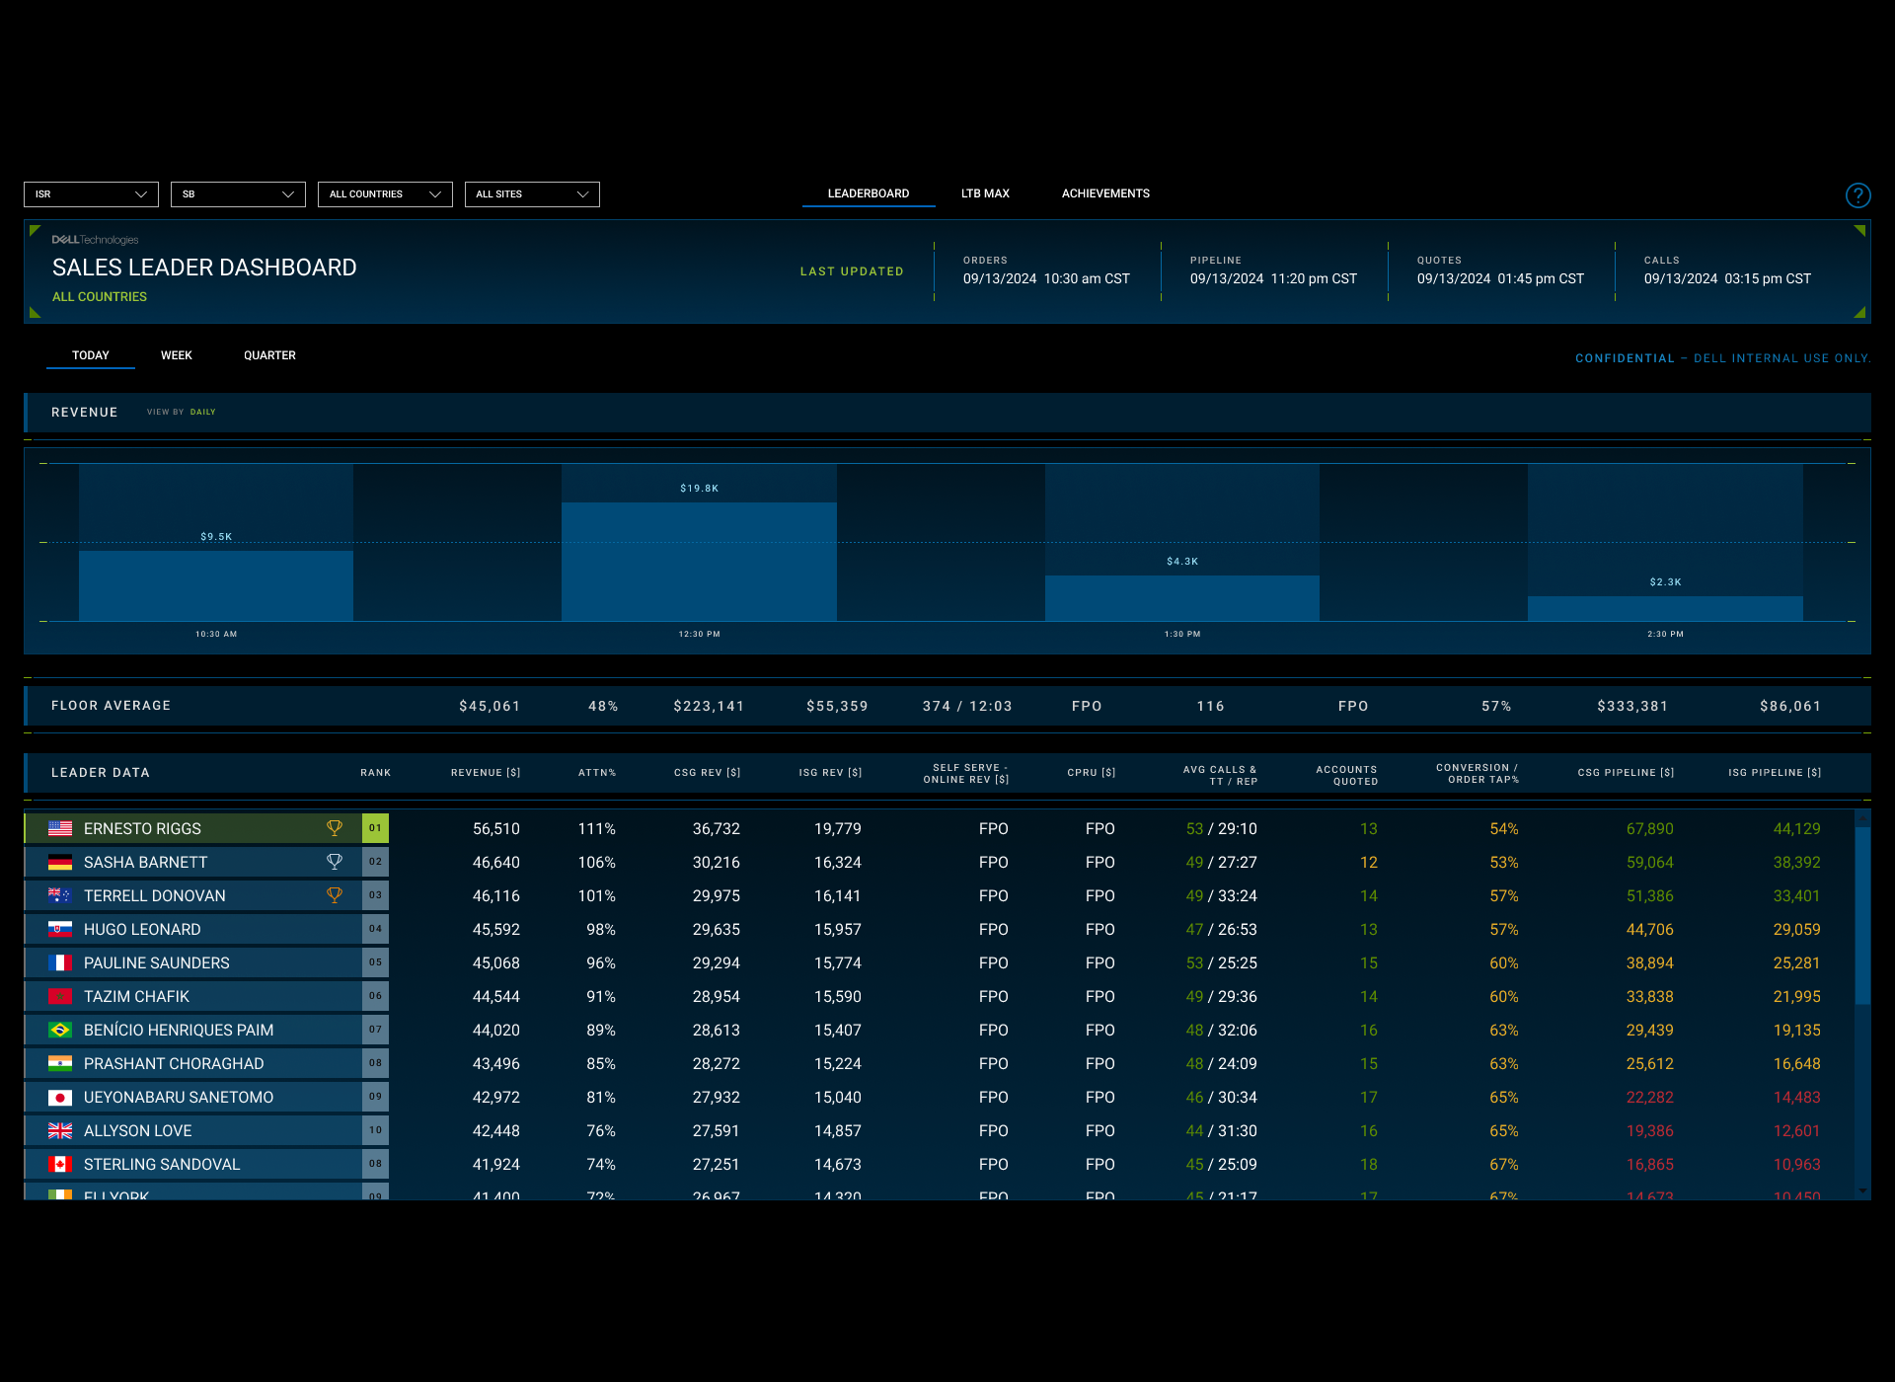
Task: Select the Today time range tab
Action: [x=91, y=355]
